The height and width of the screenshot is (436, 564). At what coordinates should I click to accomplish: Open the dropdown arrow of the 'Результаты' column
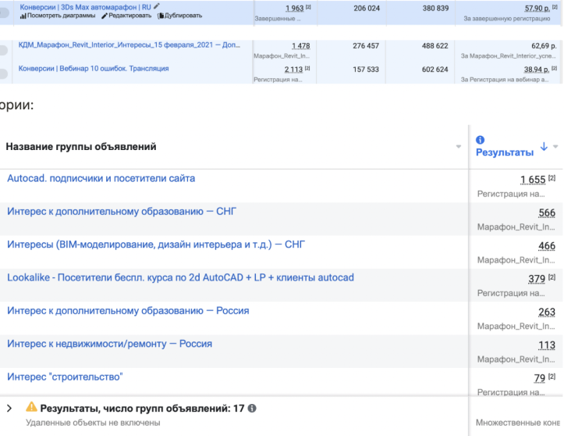[x=555, y=146]
